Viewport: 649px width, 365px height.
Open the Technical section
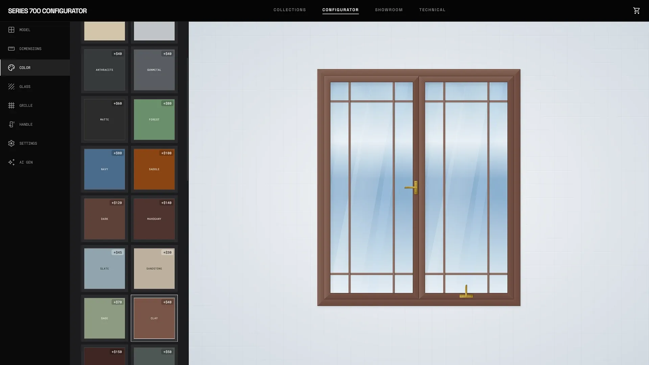(432, 10)
